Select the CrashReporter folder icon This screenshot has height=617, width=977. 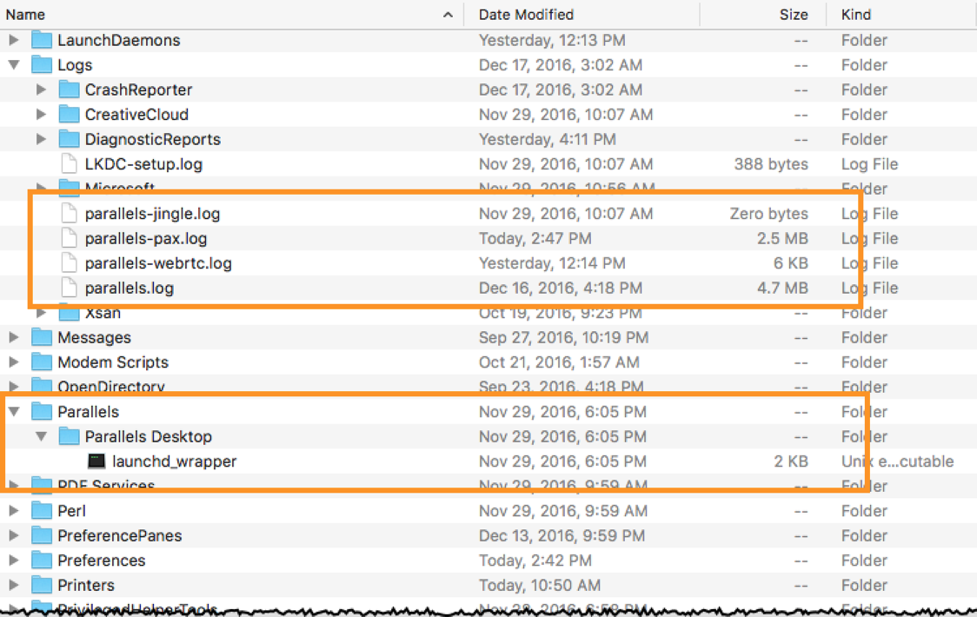click(x=70, y=90)
